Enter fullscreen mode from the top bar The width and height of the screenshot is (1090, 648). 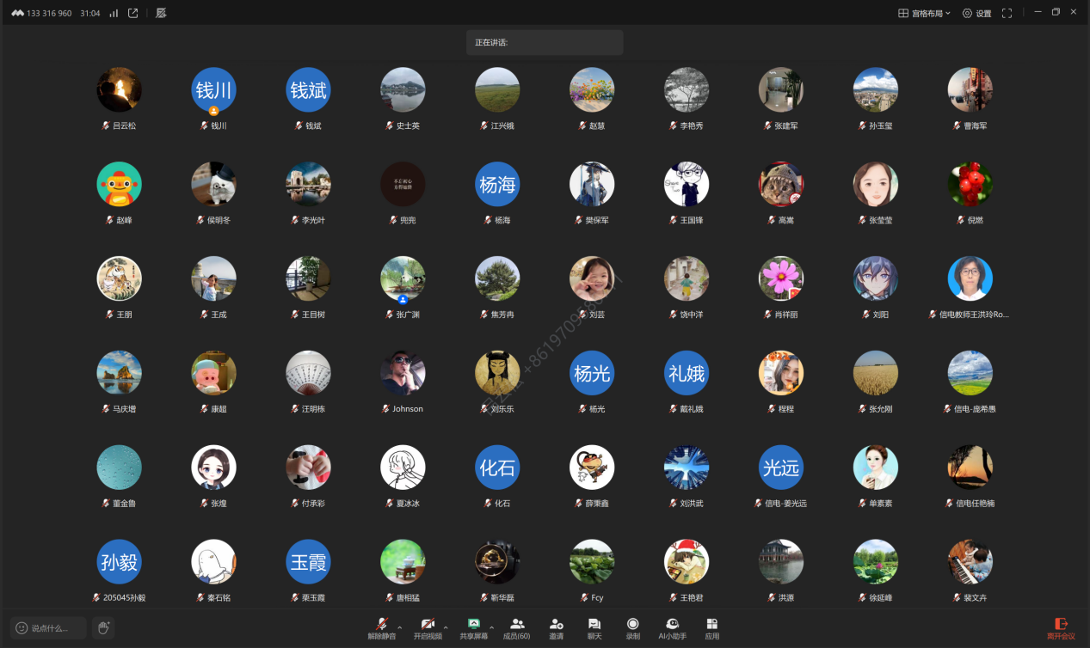coord(1007,13)
